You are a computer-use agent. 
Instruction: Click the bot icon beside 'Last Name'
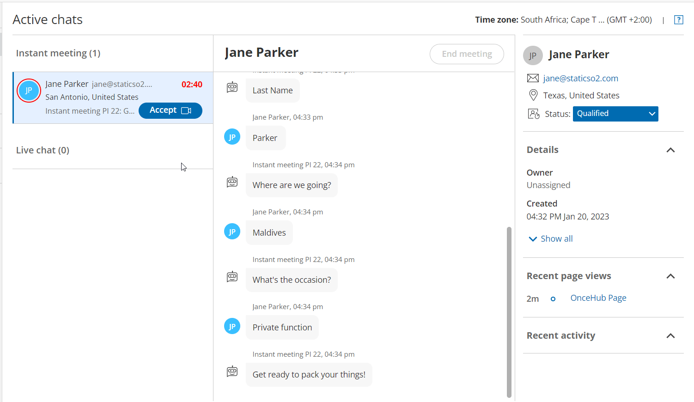pyautogui.click(x=232, y=87)
